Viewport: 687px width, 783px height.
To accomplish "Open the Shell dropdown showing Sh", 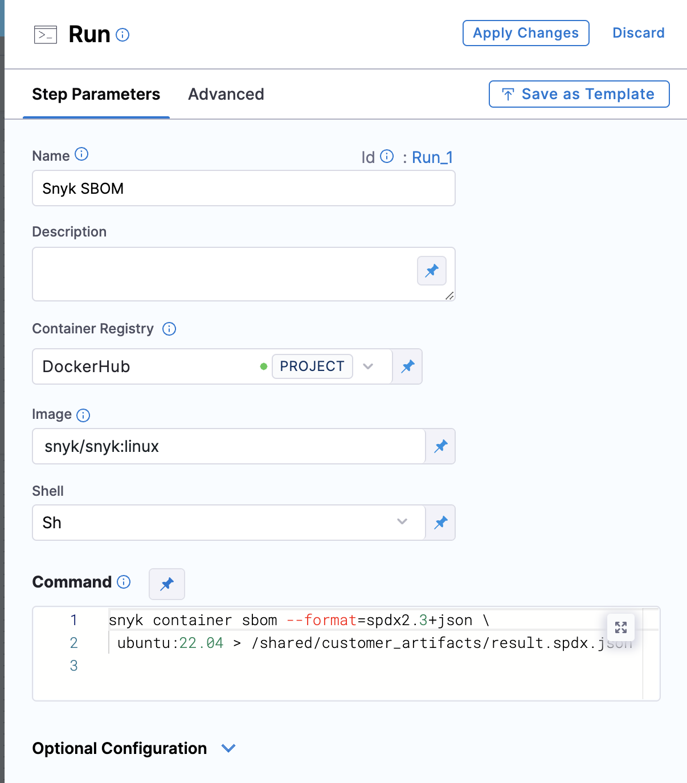I will (229, 523).
